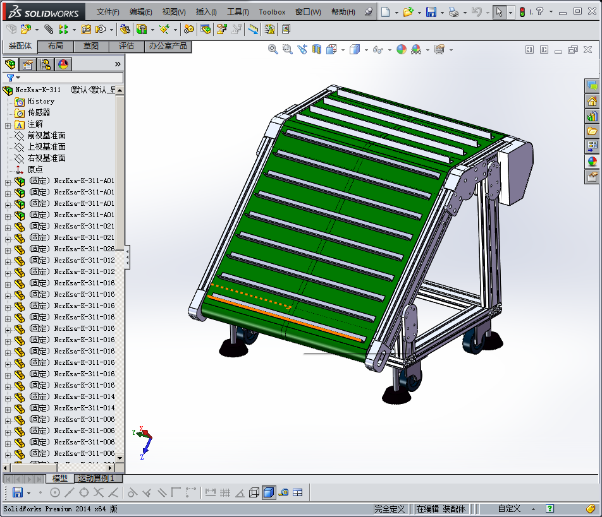Click the Move Component toolbar icon

tap(101, 29)
